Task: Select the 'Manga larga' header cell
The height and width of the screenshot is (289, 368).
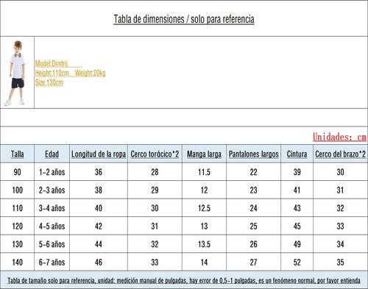Action: coord(204,154)
